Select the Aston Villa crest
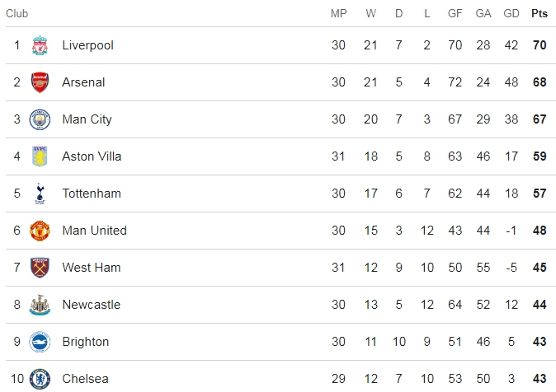 (x=40, y=156)
